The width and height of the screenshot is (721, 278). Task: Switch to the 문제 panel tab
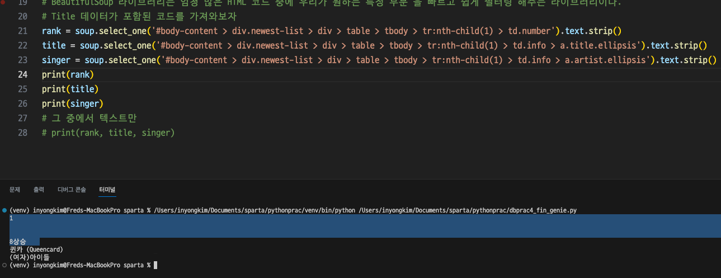[x=15, y=190]
